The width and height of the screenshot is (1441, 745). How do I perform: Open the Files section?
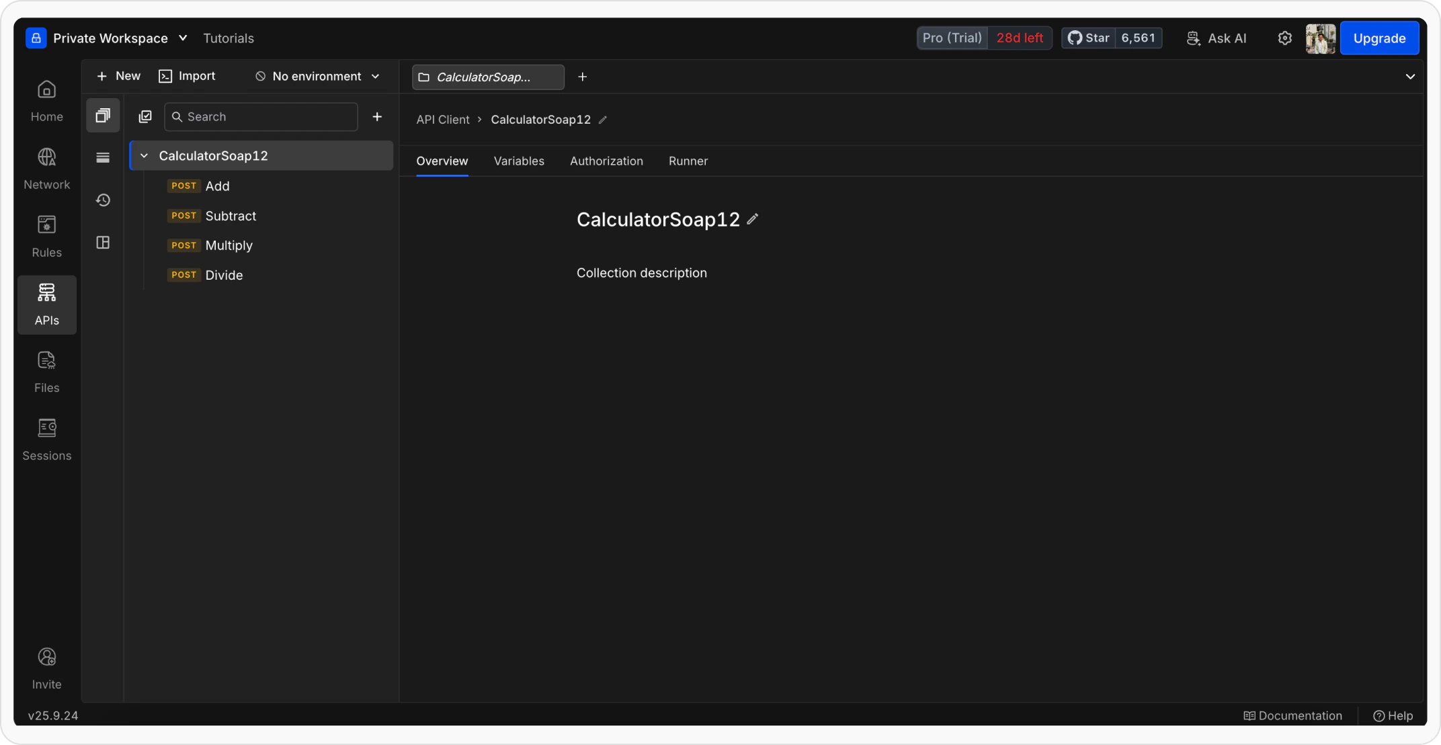46,371
